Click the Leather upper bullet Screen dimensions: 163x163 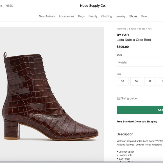tap(126, 152)
